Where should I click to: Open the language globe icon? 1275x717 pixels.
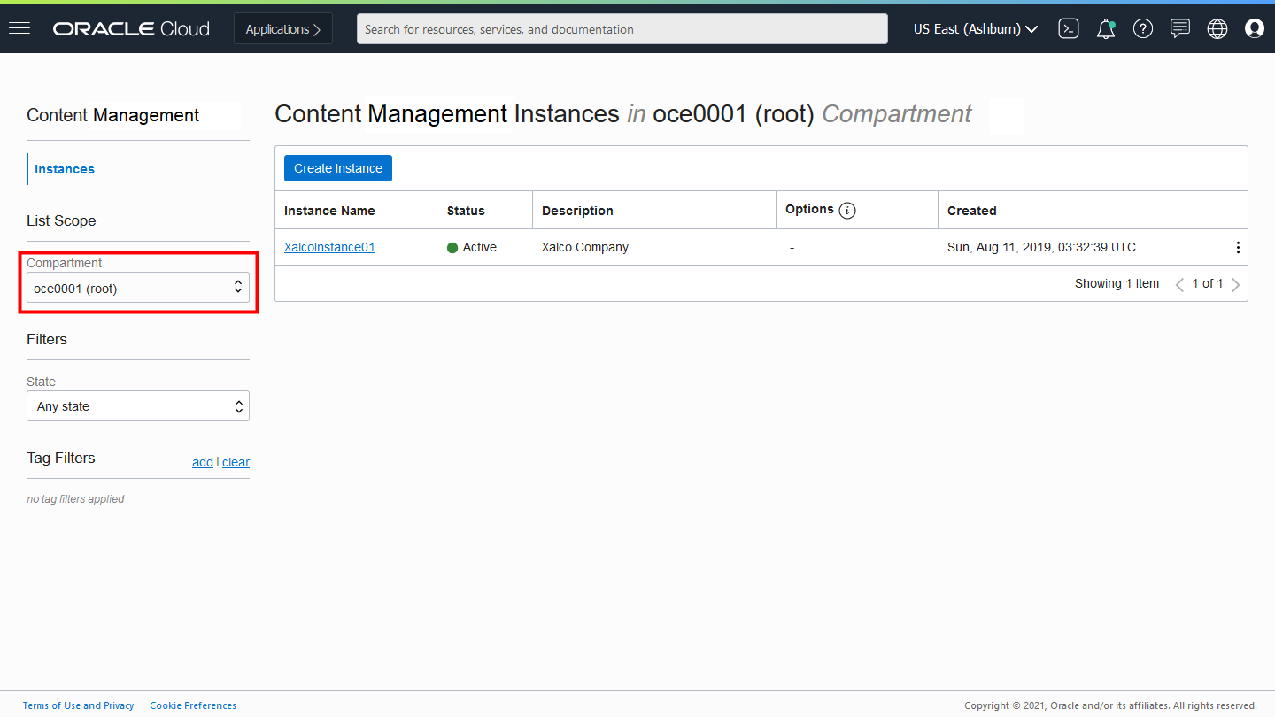coord(1217,29)
